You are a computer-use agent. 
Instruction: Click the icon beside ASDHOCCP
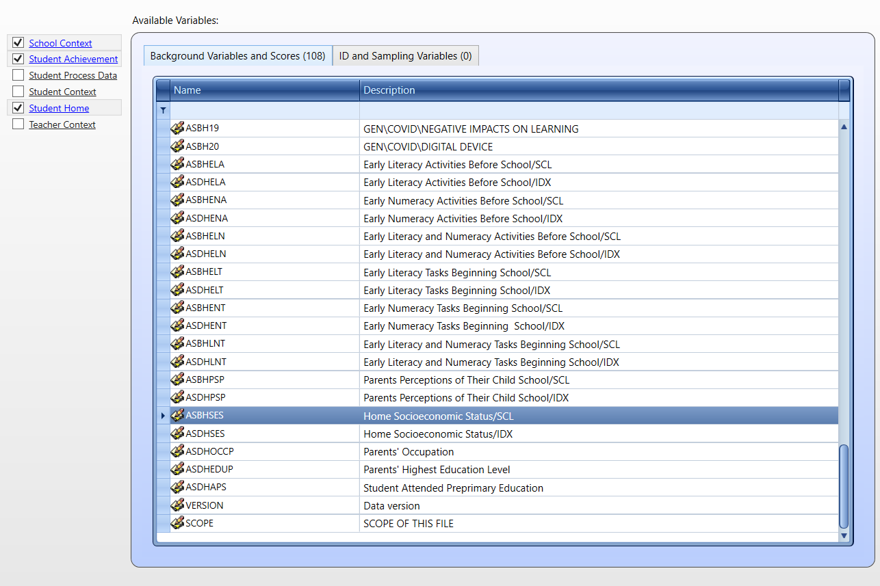coord(177,451)
